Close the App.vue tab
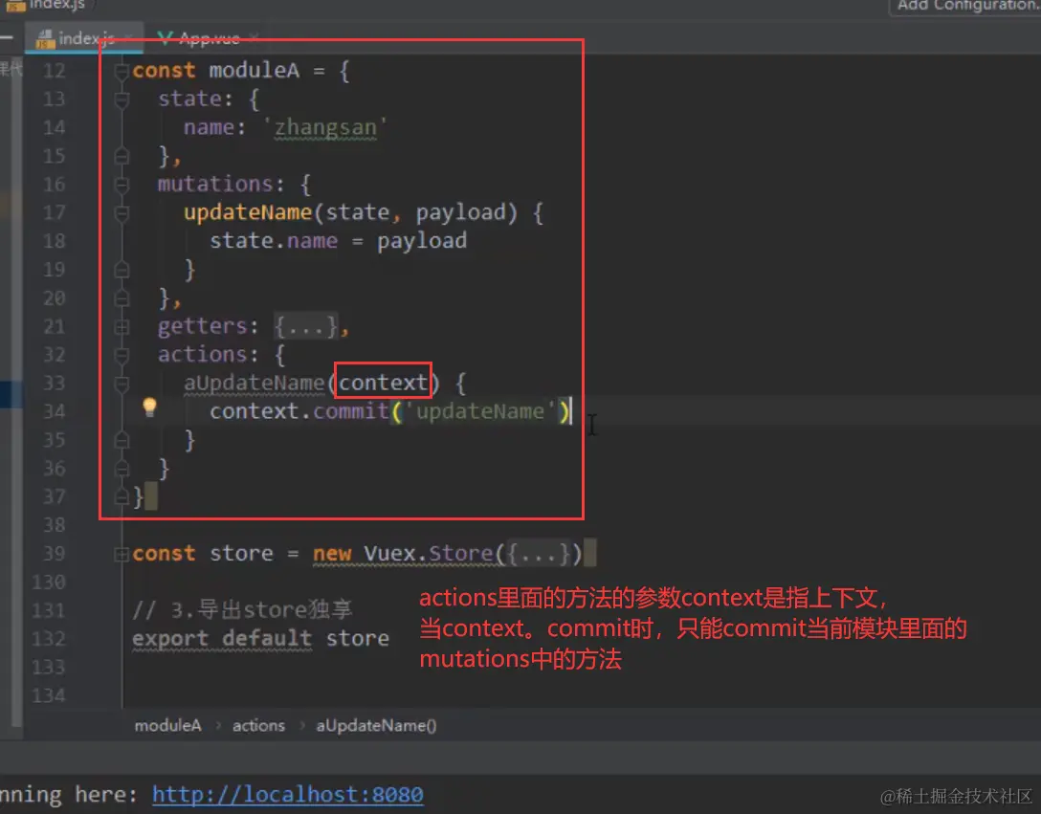The image size is (1041, 814). 254,38
